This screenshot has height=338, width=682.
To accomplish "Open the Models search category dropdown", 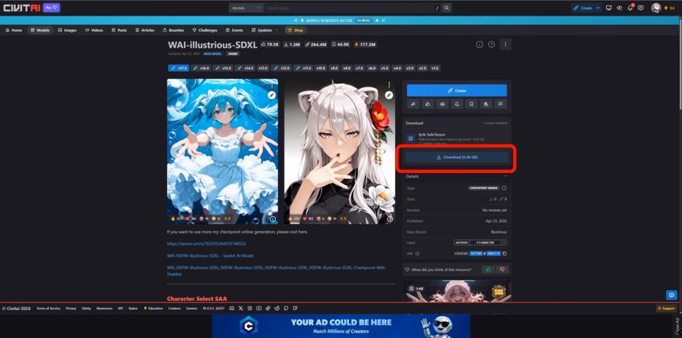I will coord(246,8).
